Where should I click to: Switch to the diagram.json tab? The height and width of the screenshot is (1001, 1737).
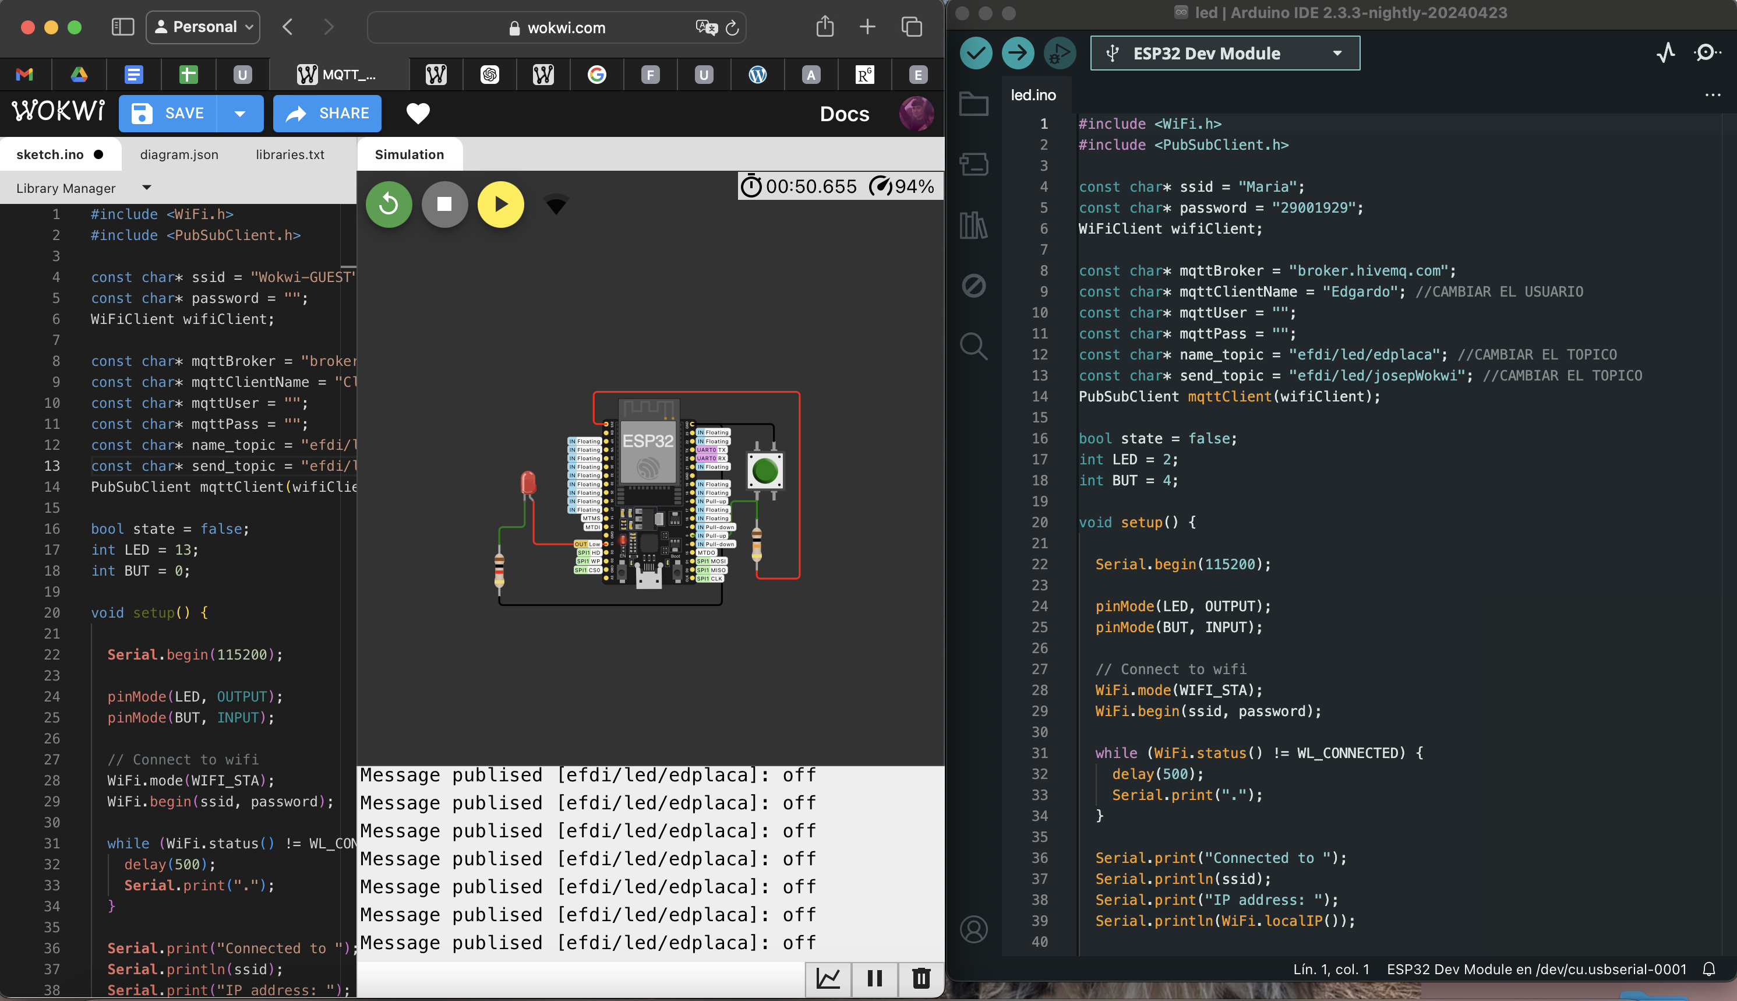(x=179, y=154)
